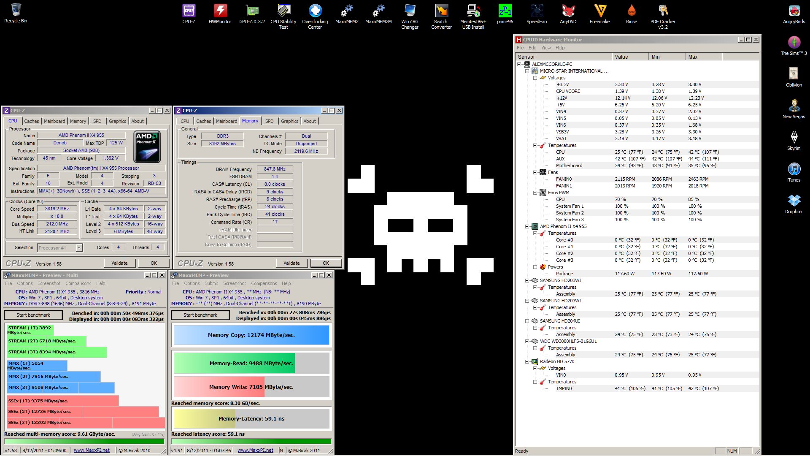Open Graphics tab in right CPU-Z window
Screen dimensions: 810x456
click(x=290, y=121)
